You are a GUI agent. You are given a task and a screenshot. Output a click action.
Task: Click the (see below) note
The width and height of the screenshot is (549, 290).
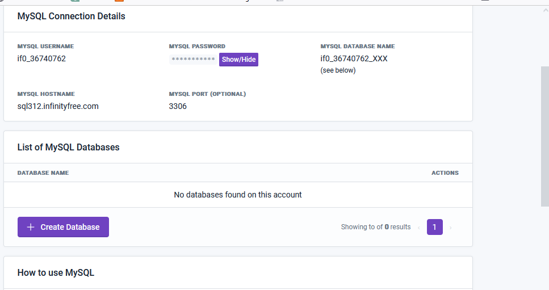tap(338, 70)
